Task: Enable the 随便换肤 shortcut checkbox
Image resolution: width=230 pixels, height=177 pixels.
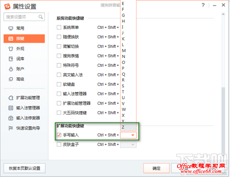Action: 59,37
